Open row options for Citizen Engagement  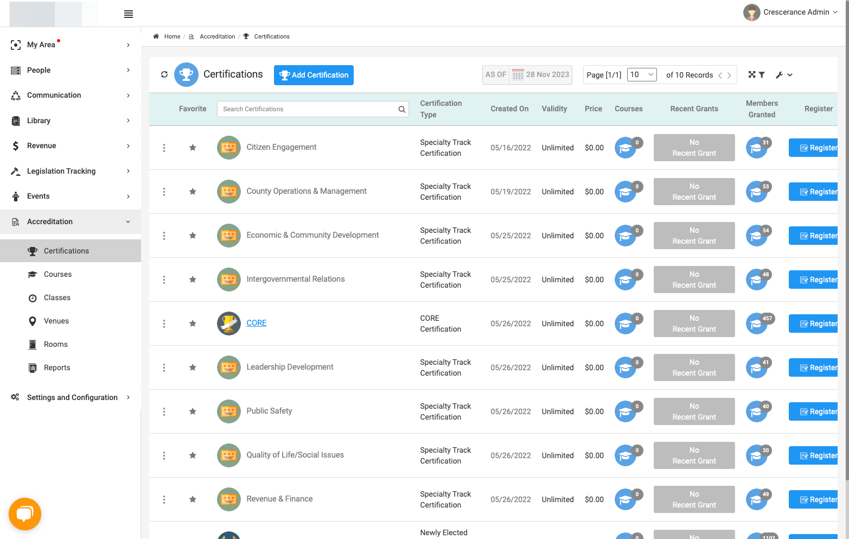[x=164, y=148]
